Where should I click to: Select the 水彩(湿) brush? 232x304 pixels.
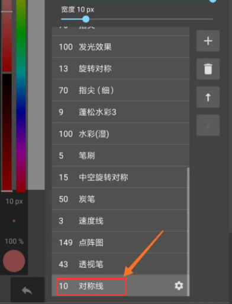(121, 134)
